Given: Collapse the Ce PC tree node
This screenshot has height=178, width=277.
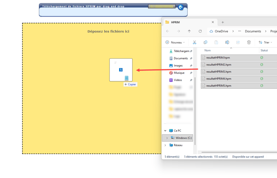Looking at the screenshot, I should pyautogui.click(x=165, y=131).
